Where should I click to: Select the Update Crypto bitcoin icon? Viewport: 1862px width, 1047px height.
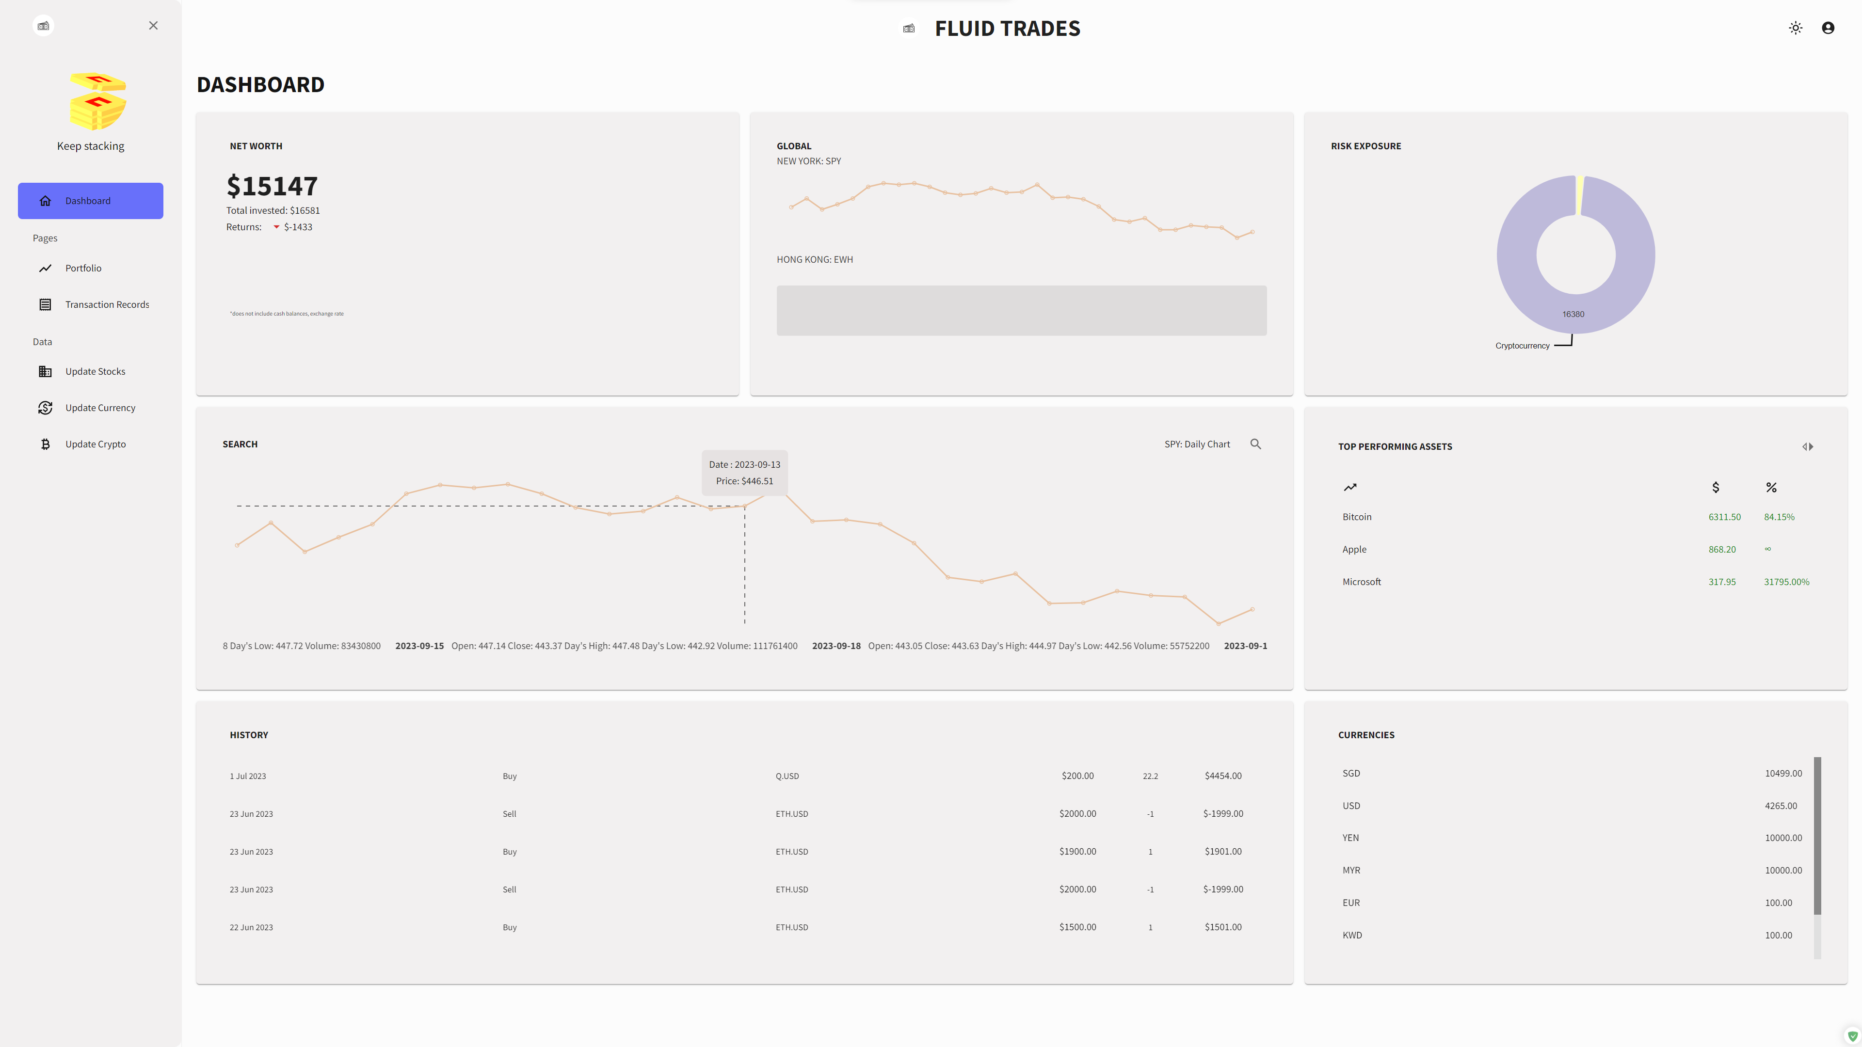45,444
